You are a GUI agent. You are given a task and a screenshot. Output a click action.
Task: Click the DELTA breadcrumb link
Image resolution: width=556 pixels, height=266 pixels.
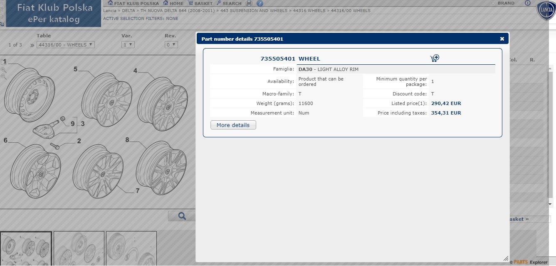coord(128,10)
